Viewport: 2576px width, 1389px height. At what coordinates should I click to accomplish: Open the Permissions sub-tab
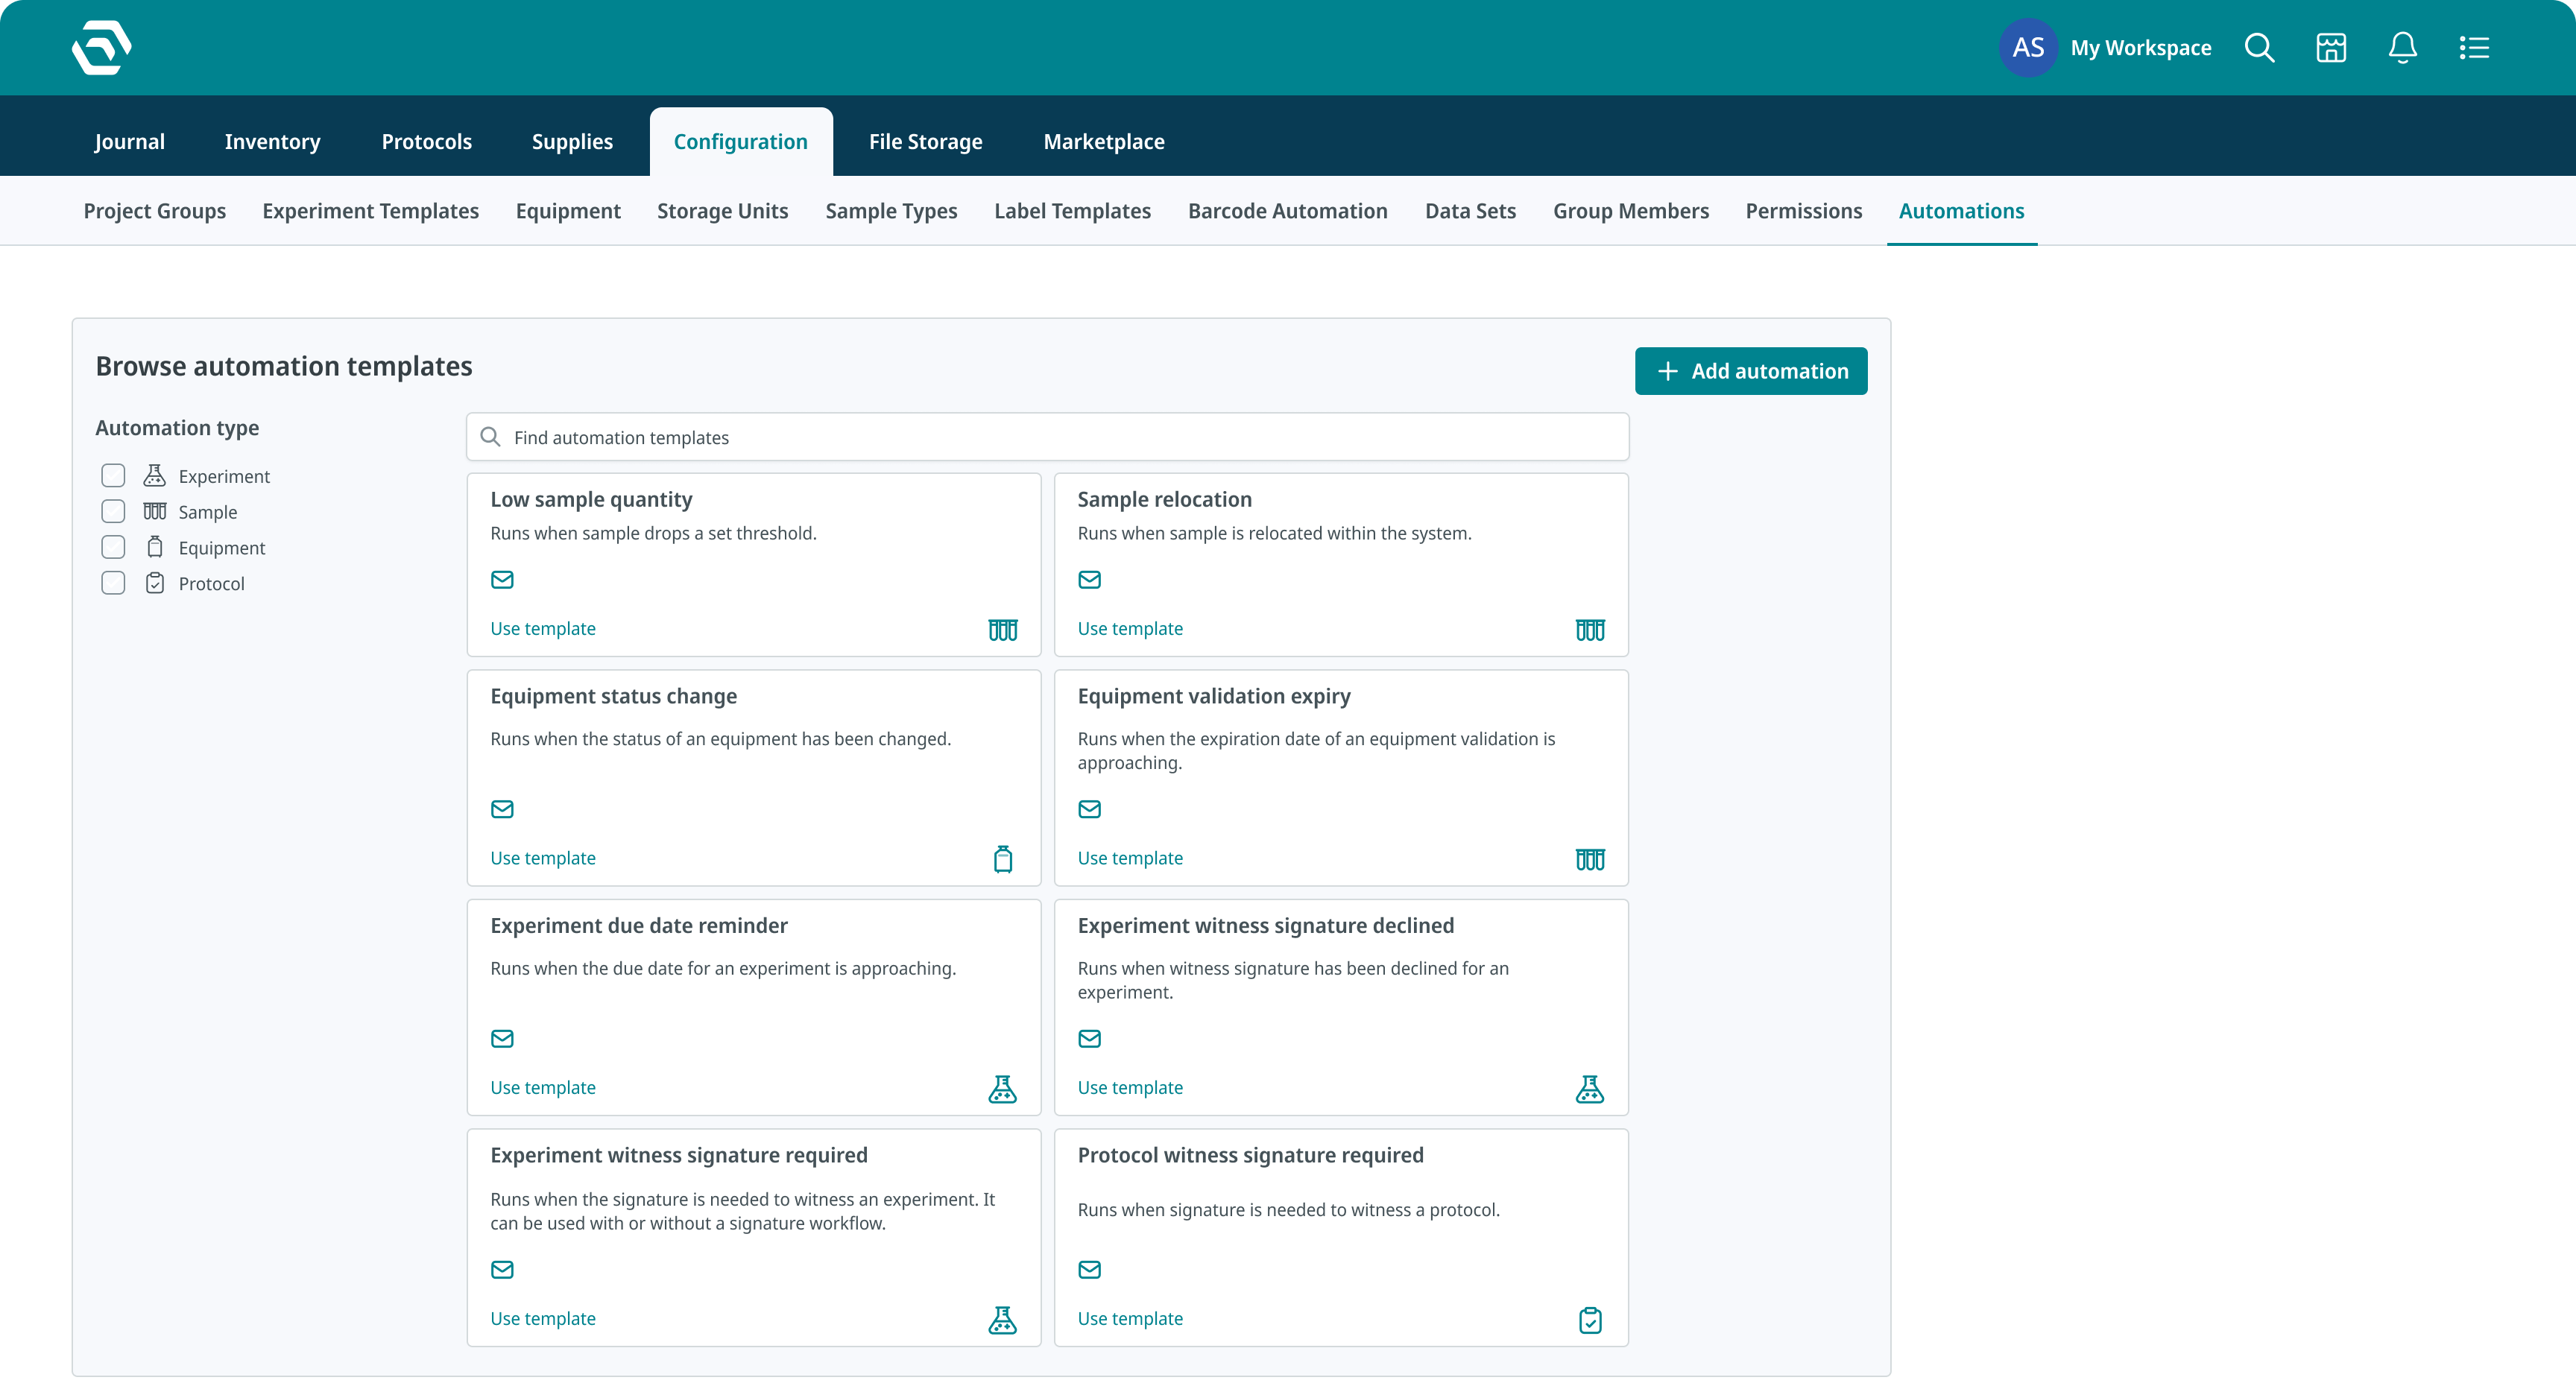(x=1803, y=211)
